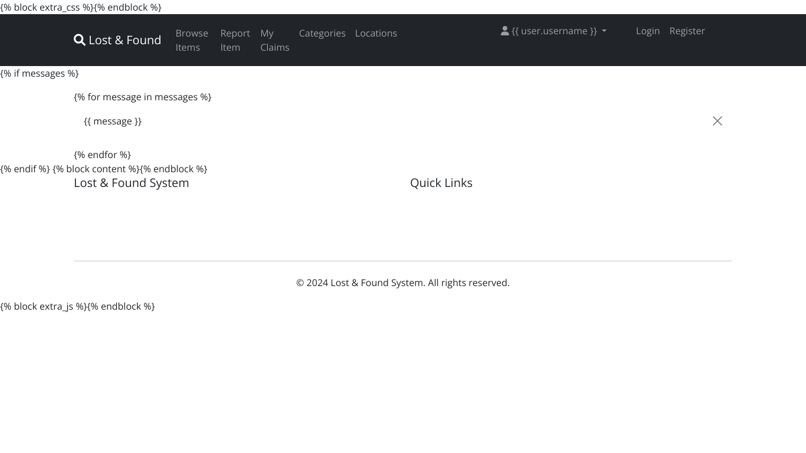Click the 'for message in messages' template tag
The height and width of the screenshot is (453, 806).
(142, 97)
